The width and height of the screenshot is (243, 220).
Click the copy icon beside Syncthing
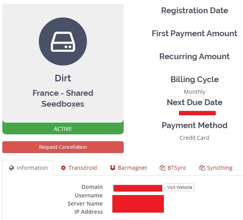pos(202,168)
